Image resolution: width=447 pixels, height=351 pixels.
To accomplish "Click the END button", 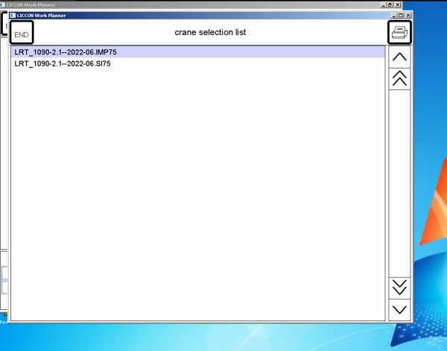I will (x=22, y=32).
